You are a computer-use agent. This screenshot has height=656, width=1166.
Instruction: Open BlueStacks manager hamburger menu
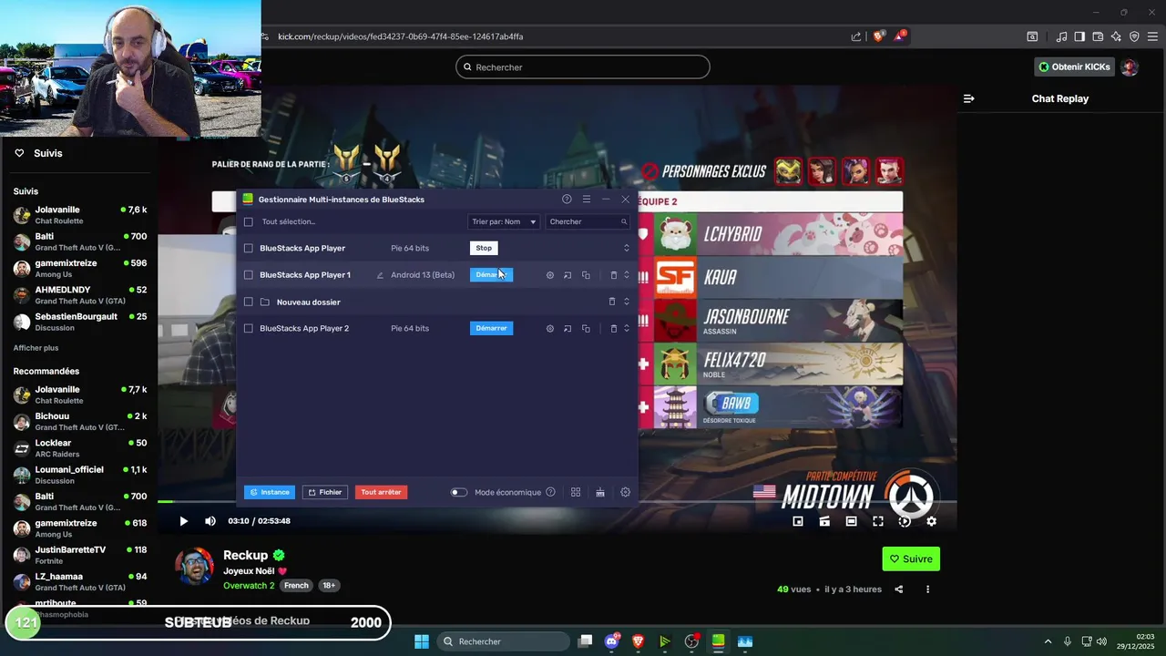coord(587,200)
